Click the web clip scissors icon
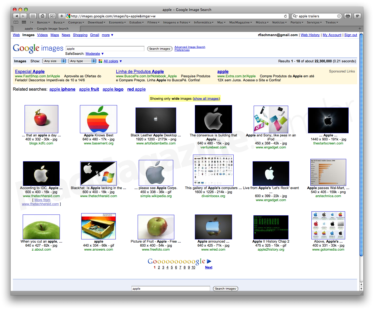The image size is (374, 310). pyautogui.click(x=52, y=16)
